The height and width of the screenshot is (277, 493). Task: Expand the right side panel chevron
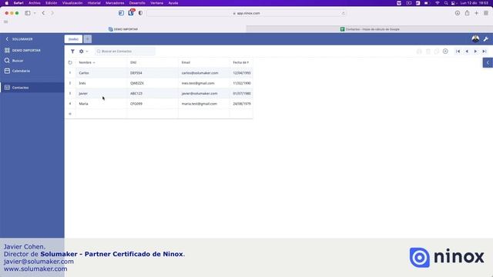tap(488, 62)
